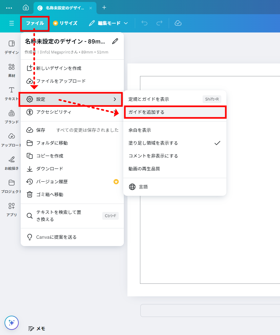Choose テキストを検索して置き換える
280x335 pixels.
72,216
